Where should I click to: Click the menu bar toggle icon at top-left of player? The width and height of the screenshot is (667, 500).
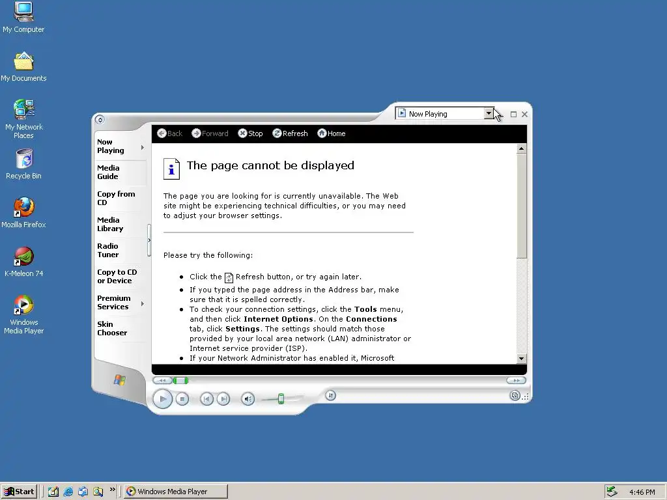click(x=100, y=120)
